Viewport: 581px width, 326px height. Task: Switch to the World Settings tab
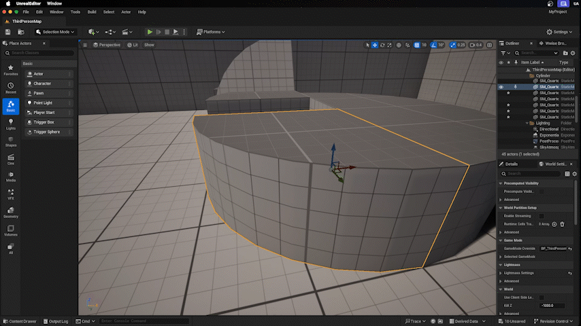[x=555, y=164]
